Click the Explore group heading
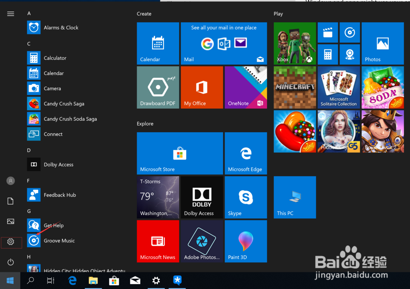The width and height of the screenshot is (410, 289). [145, 124]
